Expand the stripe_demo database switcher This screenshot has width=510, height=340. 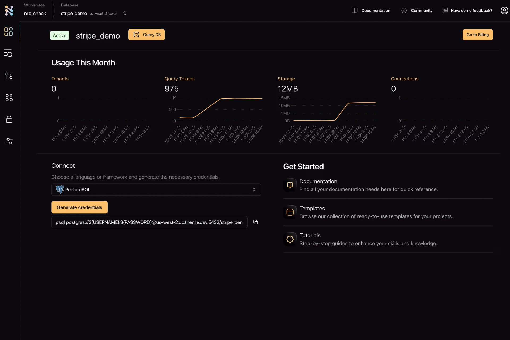pyautogui.click(x=125, y=13)
